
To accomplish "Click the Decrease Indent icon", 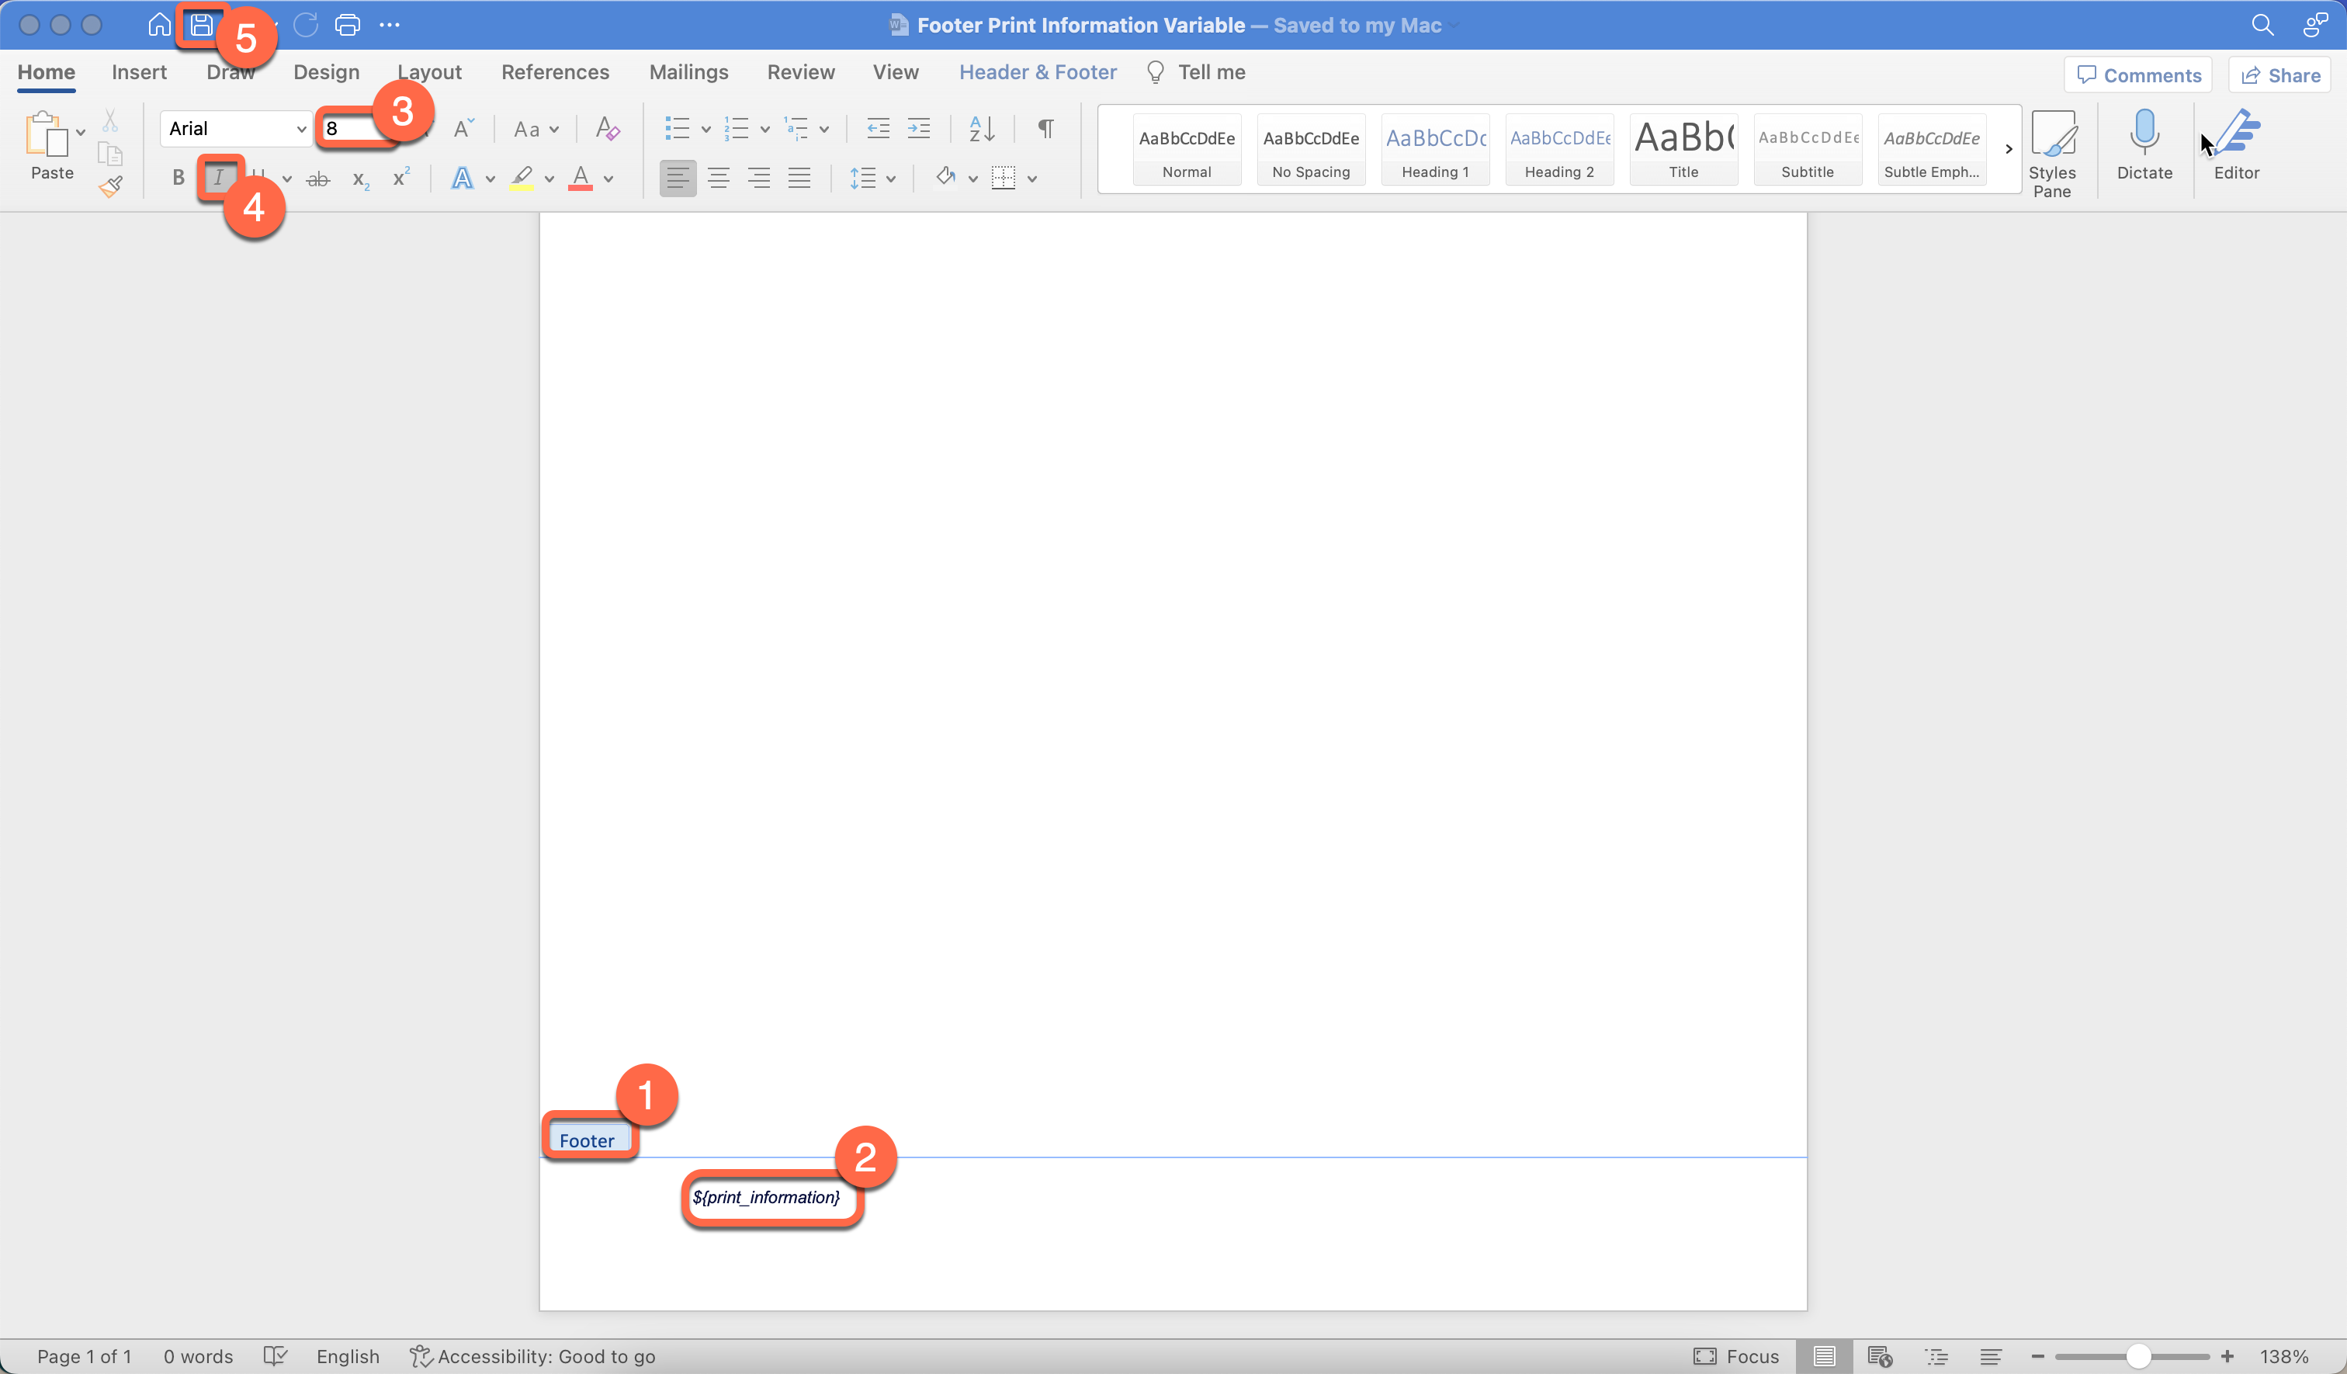I will click(x=877, y=129).
